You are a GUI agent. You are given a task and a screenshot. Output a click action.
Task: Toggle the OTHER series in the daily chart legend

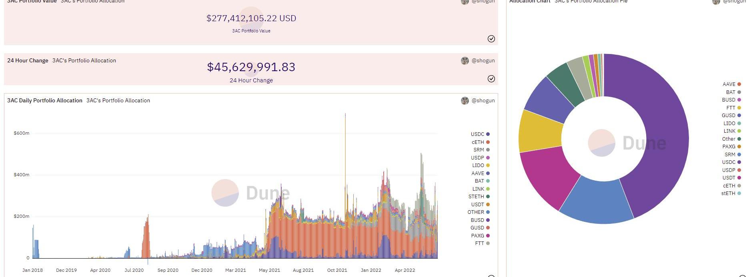[479, 212]
